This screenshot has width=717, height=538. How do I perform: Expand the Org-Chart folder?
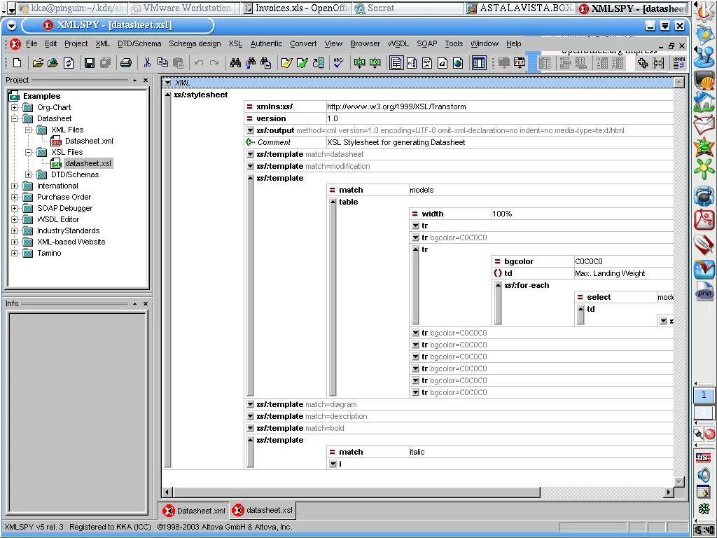(14, 107)
